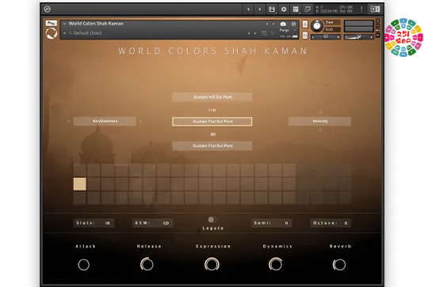Toggle the Legate switch
The height and width of the screenshot is (287, 424).
point(212,220)
